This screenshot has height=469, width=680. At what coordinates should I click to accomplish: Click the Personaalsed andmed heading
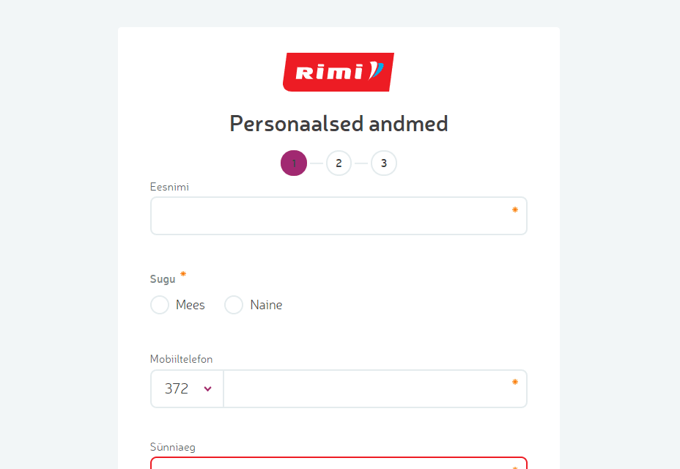[x=339, y=124]
